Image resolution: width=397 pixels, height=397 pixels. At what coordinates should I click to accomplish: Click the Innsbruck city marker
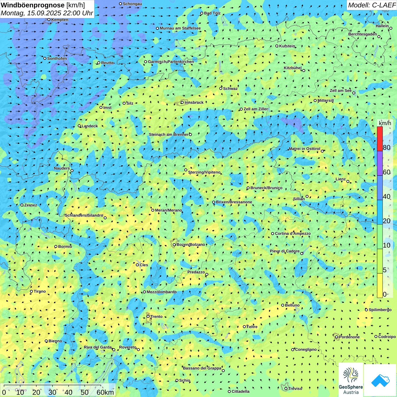point(182,102)
